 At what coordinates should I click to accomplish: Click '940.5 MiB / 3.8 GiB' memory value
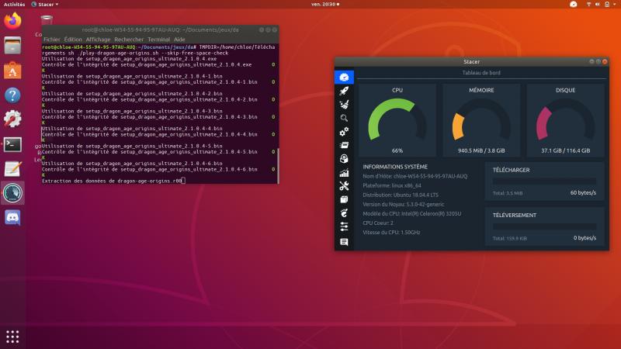pyautogui.click(x=481, y=150)
